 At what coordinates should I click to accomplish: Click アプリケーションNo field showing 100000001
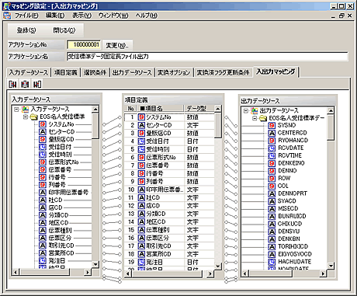click(x=84, y=45)
